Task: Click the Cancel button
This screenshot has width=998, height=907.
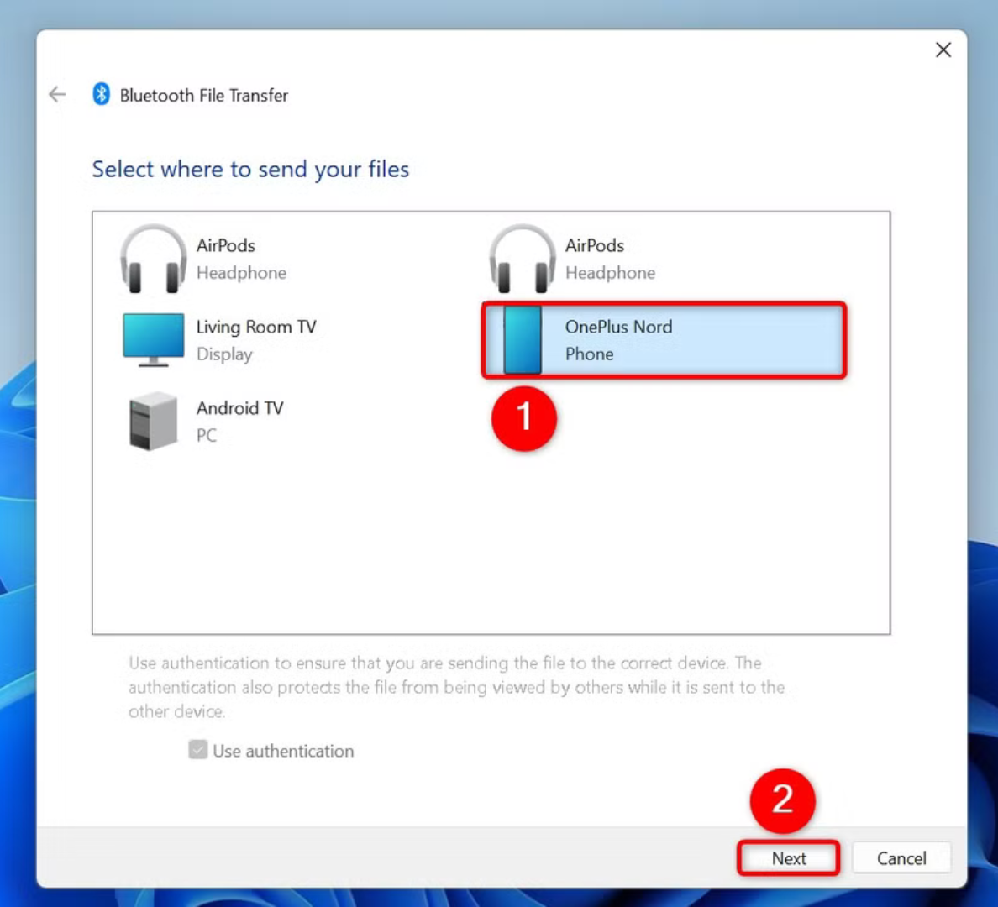Action: pyautogui.click(x=901, y=858)
